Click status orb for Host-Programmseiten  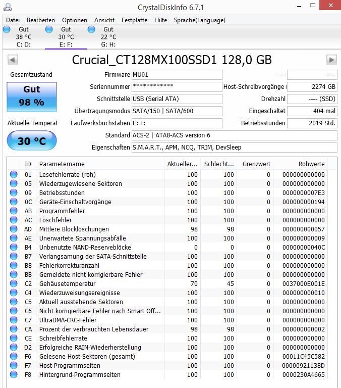pos(14,365)
